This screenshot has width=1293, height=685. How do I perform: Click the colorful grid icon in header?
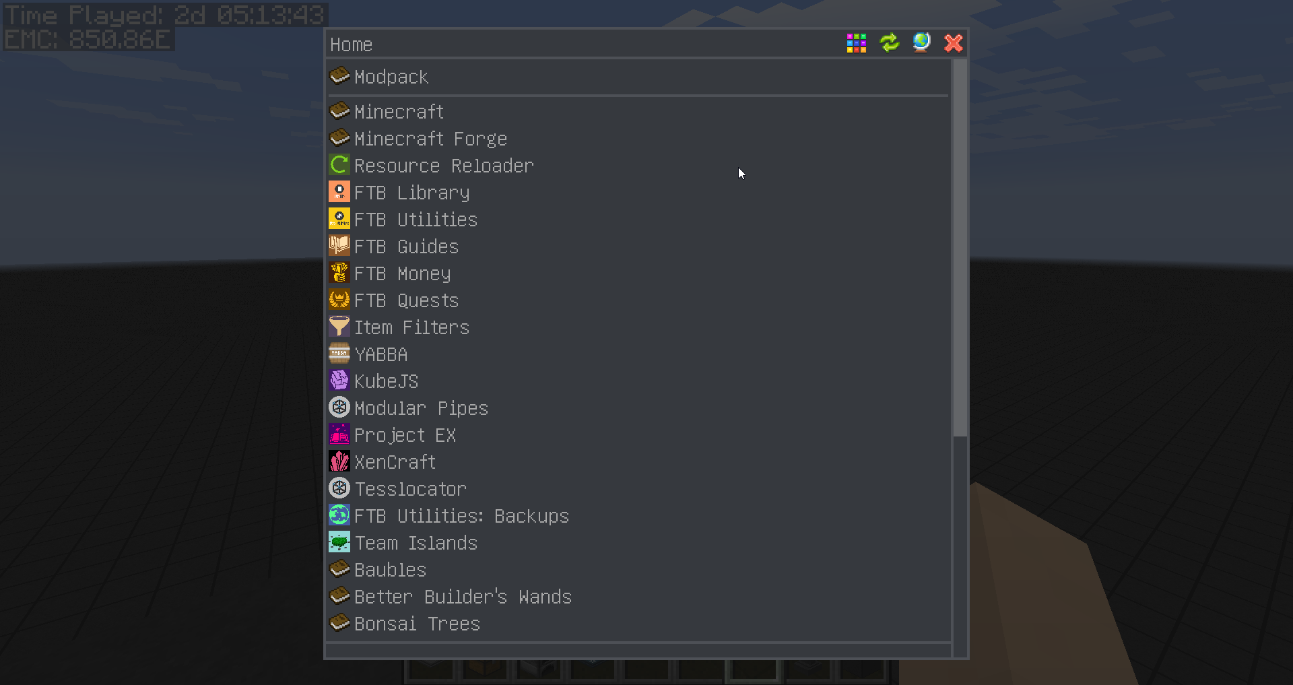coord(856,43)
